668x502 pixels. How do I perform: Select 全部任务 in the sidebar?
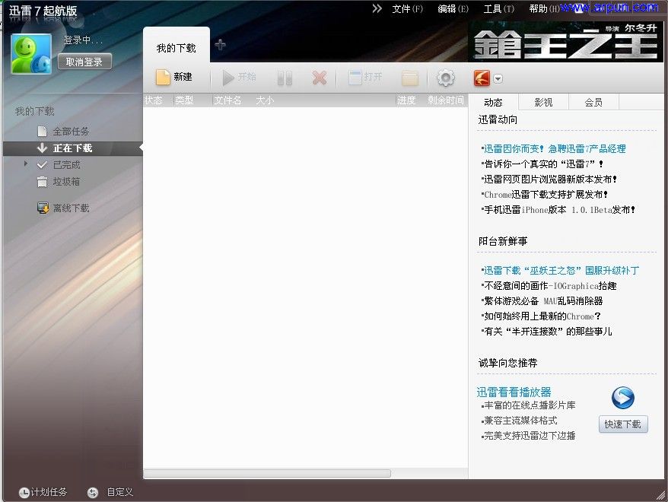pos(71,132)
